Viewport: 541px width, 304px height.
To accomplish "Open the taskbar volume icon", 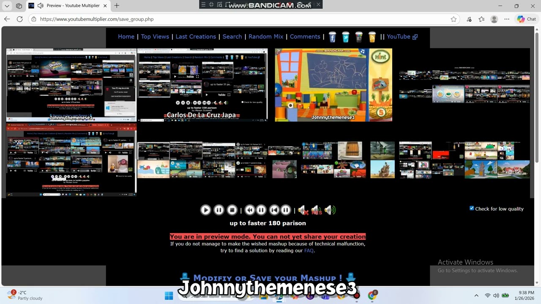I will click(x=496, y=296).
